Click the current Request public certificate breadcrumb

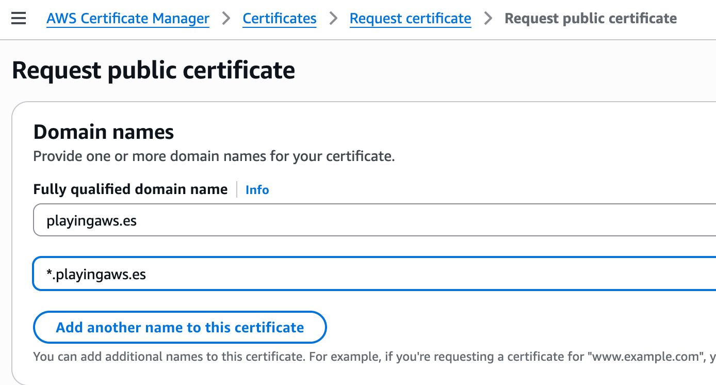(x=590, y=19)
